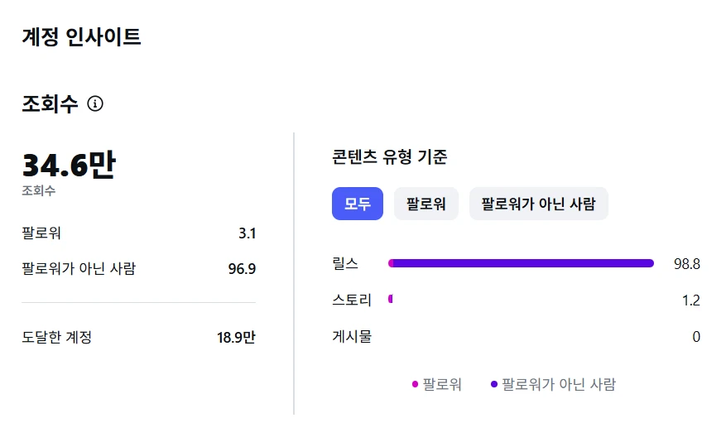Click the purple 릴스 progress bar
Screen dimensions: 726x447
point(522,263)
